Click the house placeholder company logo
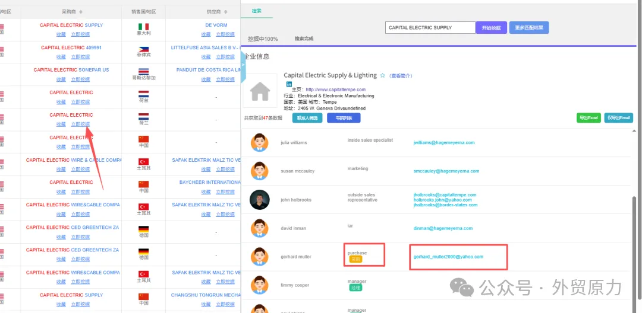The height and width of the screenshot is (313, 642). 260,91
